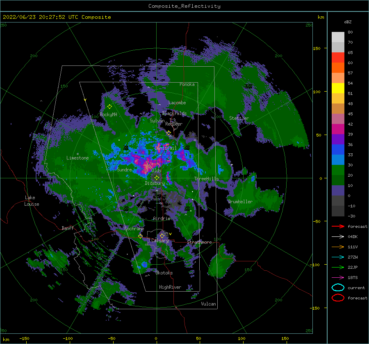Click the yellow diamond marker below Cochrane
Image resolution: width=369 pixels, height=344 pixels.
pyautogui.click(x=140, y=236)
